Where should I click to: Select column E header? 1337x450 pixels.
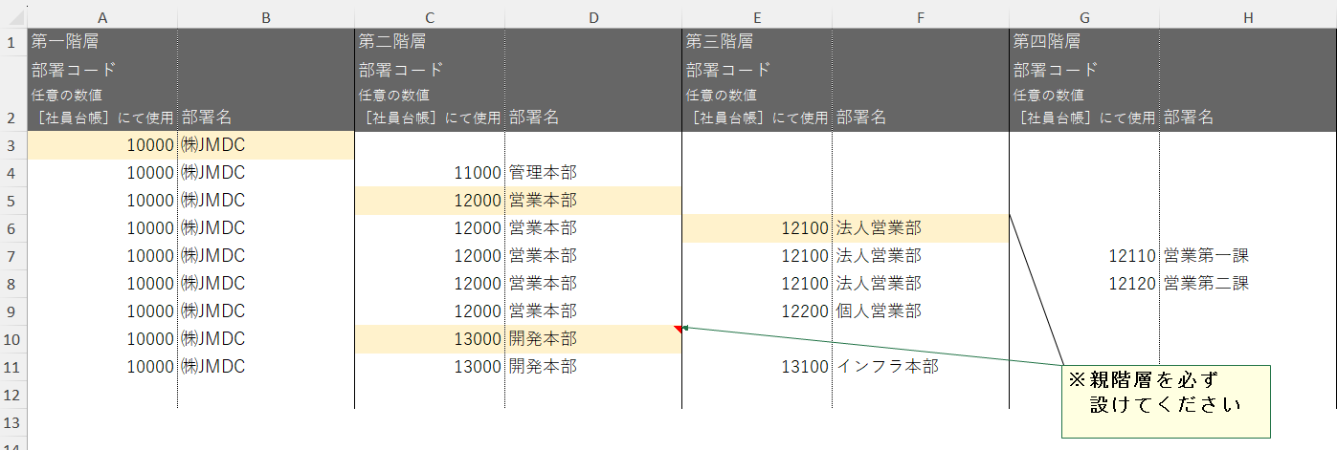click(x=757, y=17)
